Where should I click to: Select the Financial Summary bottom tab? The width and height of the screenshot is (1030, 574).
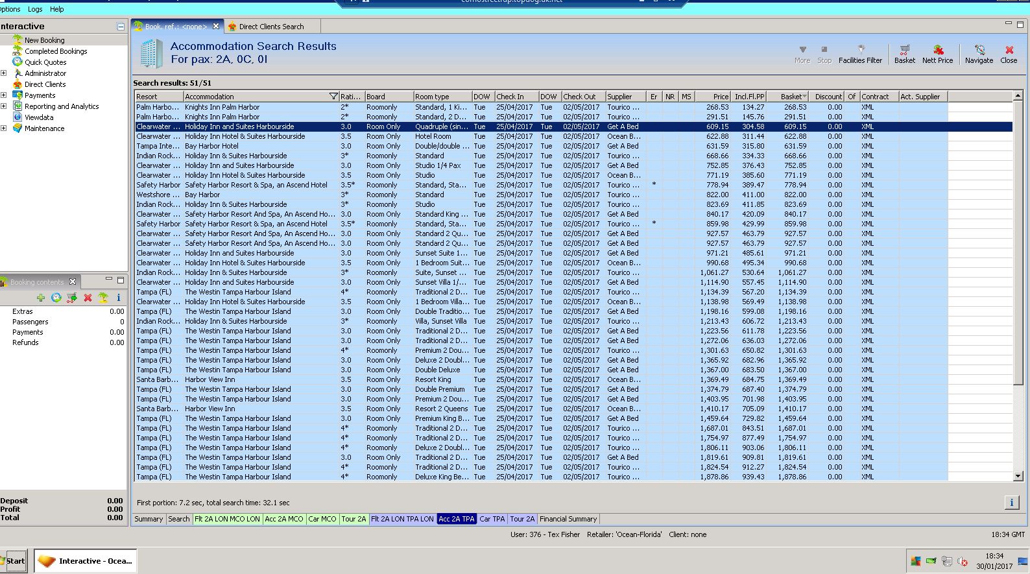[x=568, y=519]
